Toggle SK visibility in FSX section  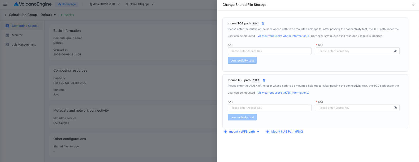(395, 51)
